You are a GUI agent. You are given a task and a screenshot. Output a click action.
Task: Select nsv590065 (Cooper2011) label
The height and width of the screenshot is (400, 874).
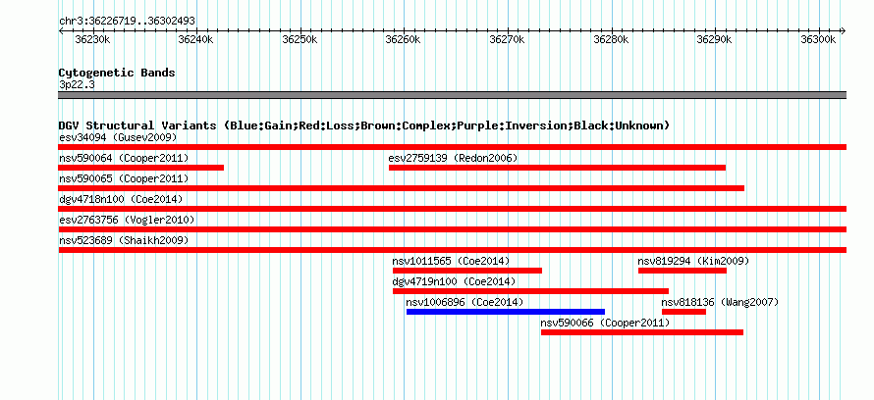124,178
